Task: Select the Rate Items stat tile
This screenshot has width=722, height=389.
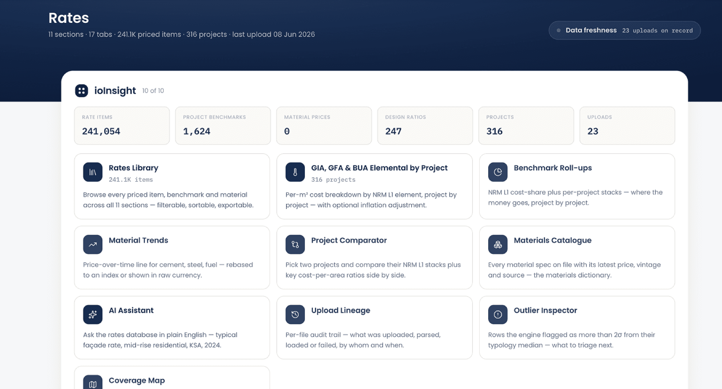Action: click(x=122, y=126)
